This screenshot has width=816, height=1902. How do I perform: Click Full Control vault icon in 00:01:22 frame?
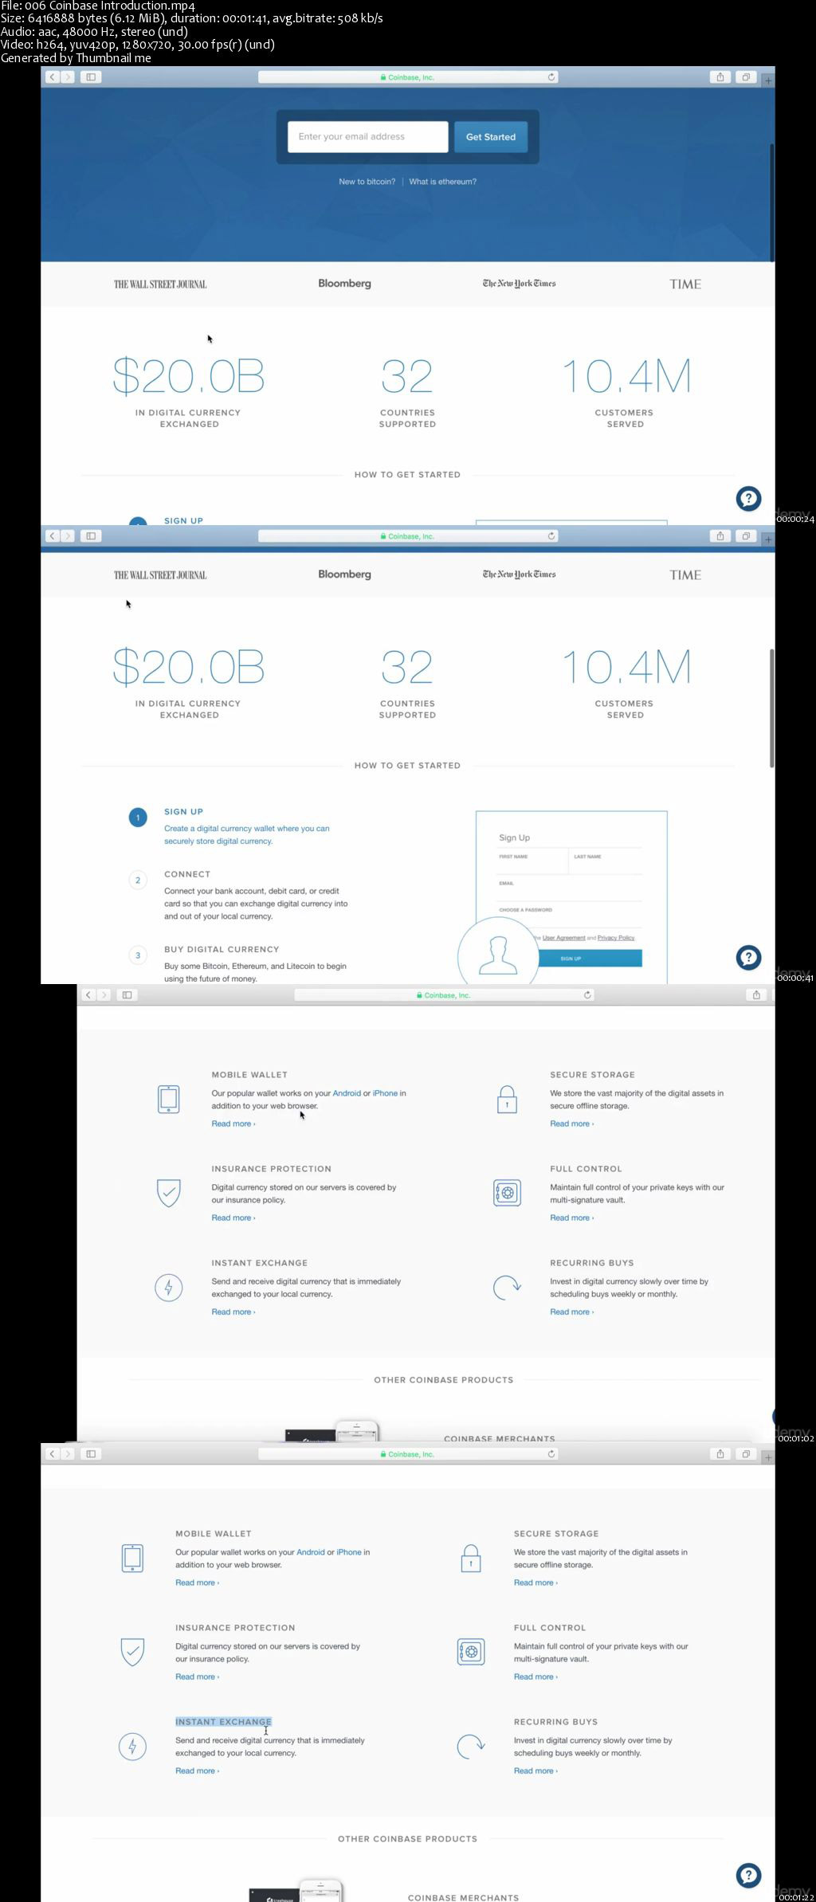coord(471,1652)
